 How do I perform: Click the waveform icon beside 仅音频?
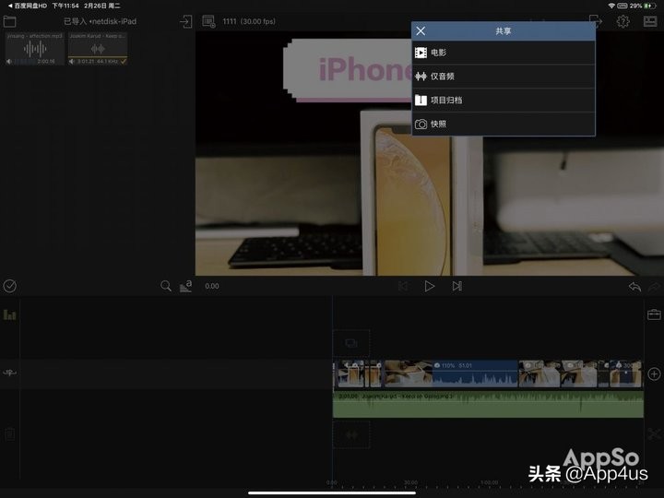421,77
